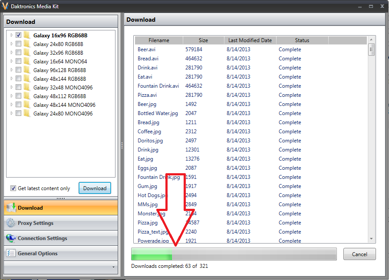Viewport: 389px width, 280px height.
Task: Click the Connection Settings globe icon
Action: [11, 238]
